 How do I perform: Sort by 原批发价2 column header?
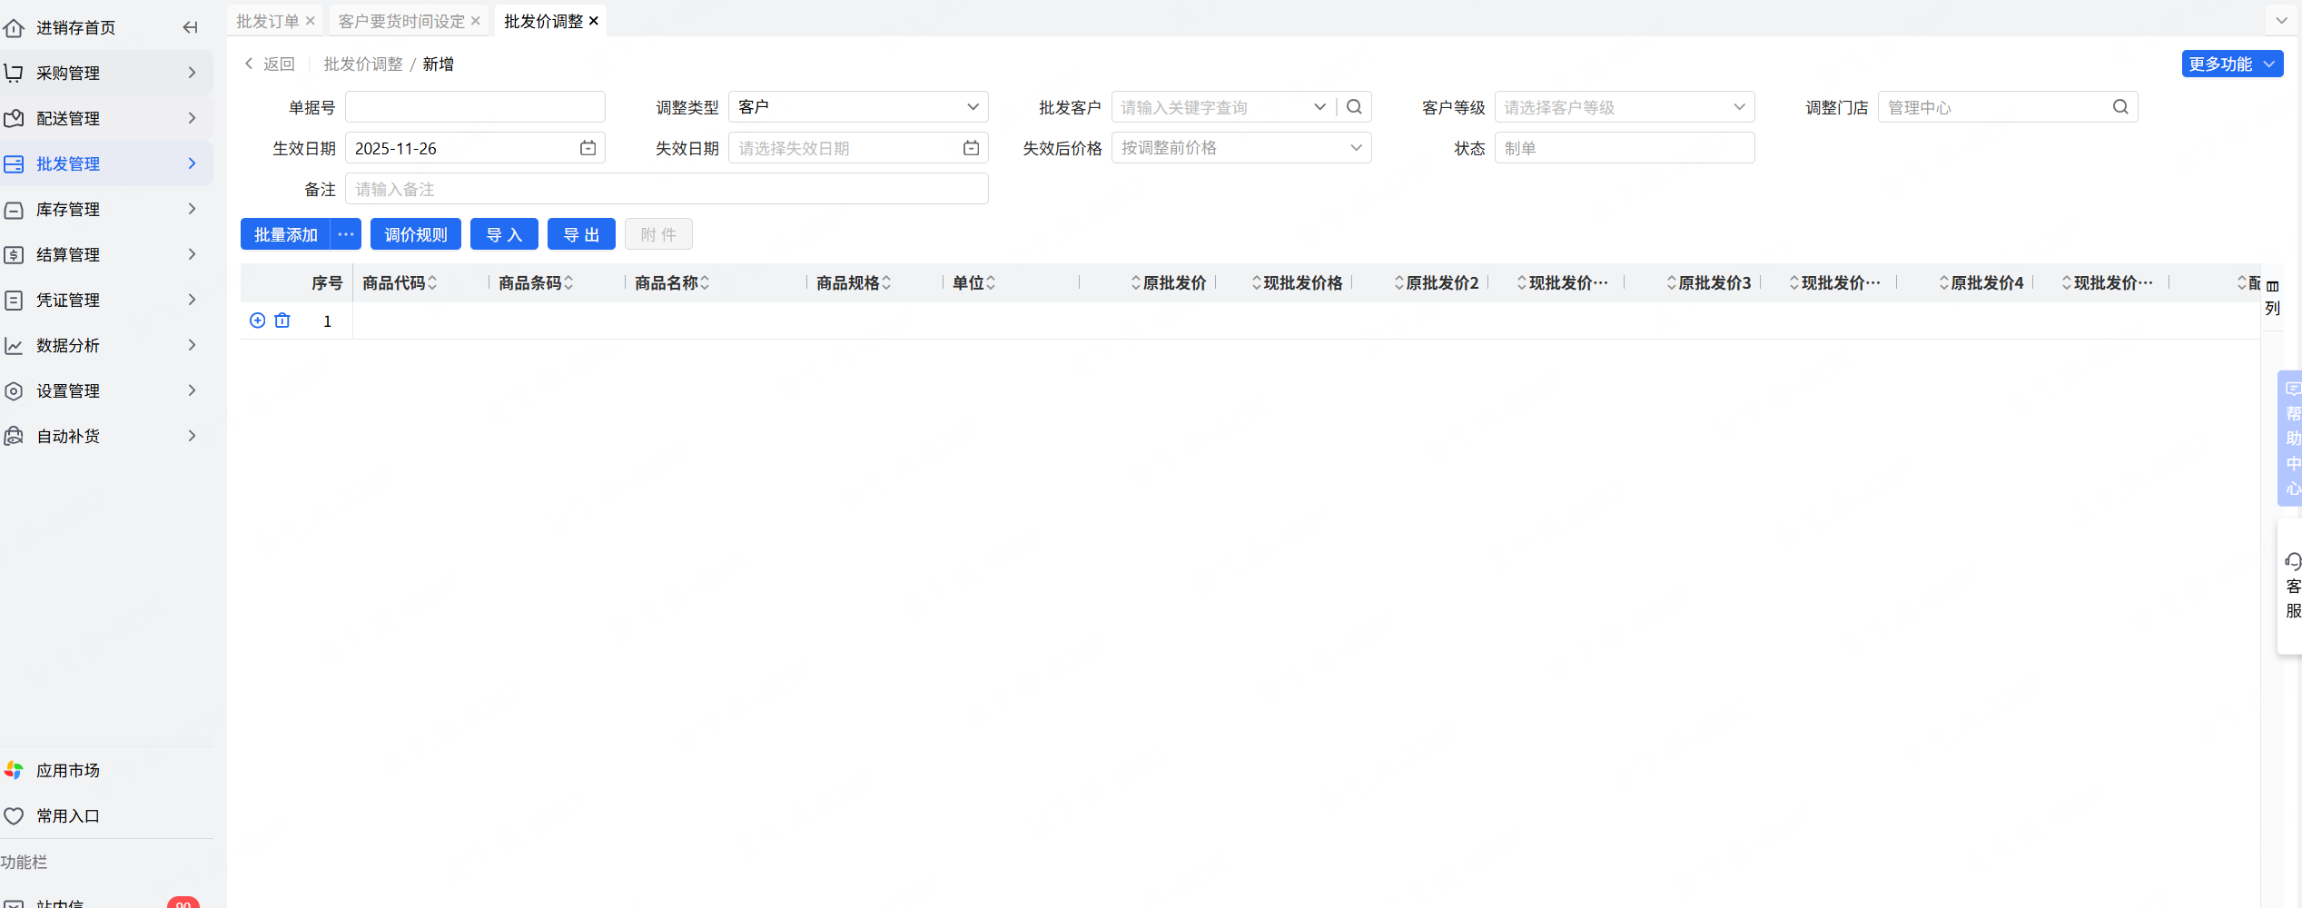pos(1437,283)
